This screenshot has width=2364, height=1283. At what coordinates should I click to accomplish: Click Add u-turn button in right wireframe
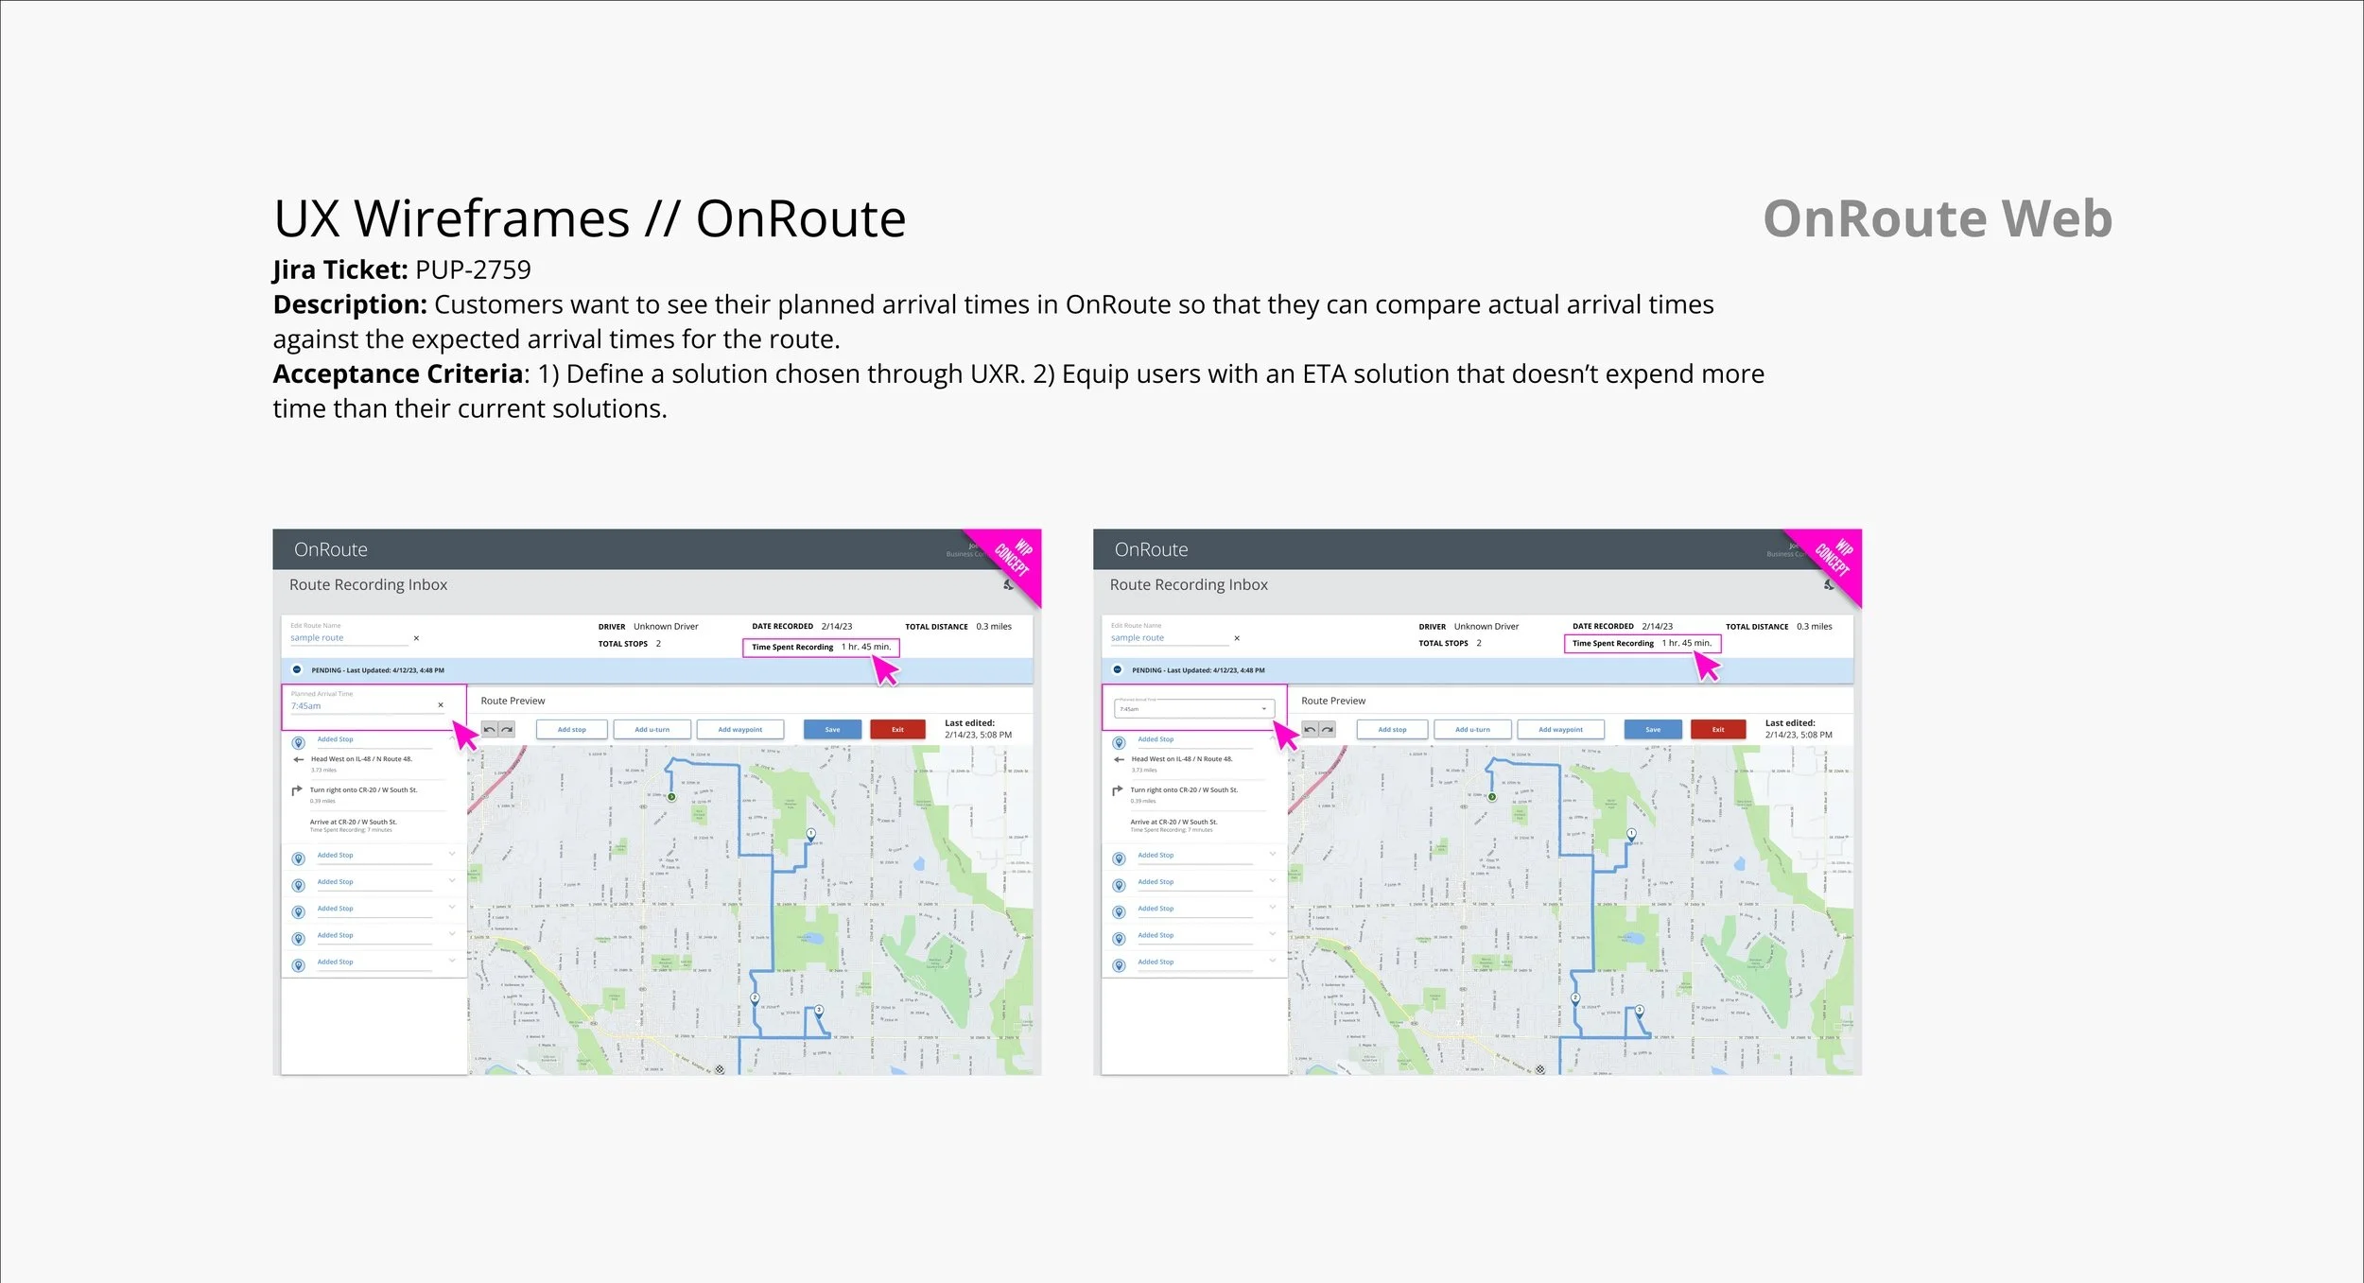point(1472,730)
